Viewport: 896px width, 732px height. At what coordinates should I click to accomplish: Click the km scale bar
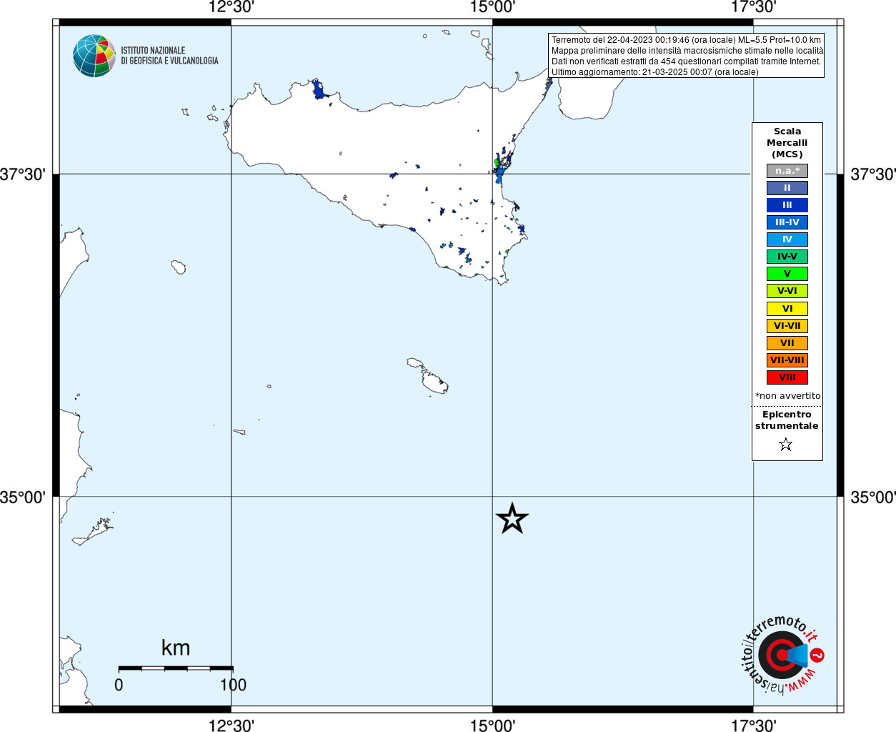click(x=176, y=668)
